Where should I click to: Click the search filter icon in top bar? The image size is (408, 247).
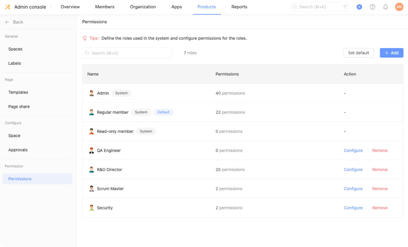pyautogui.click(x=345, y=7)
